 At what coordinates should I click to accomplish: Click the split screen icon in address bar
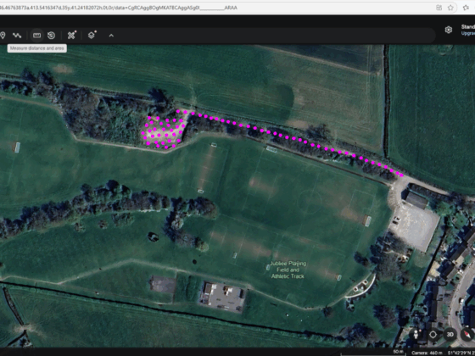tap(439, 8)
